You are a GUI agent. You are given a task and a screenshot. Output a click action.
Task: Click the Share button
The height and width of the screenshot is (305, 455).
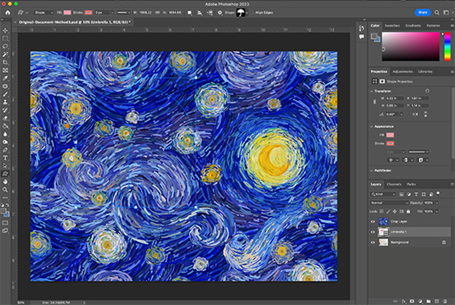click(x=423, y=13)
